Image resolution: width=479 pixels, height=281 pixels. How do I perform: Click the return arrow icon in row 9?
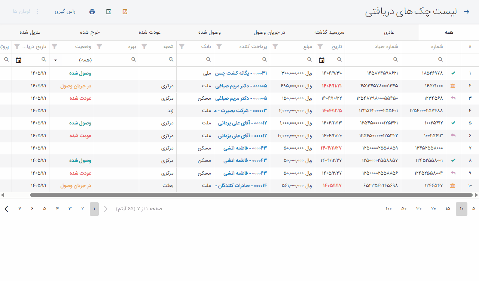coord(453,173)
